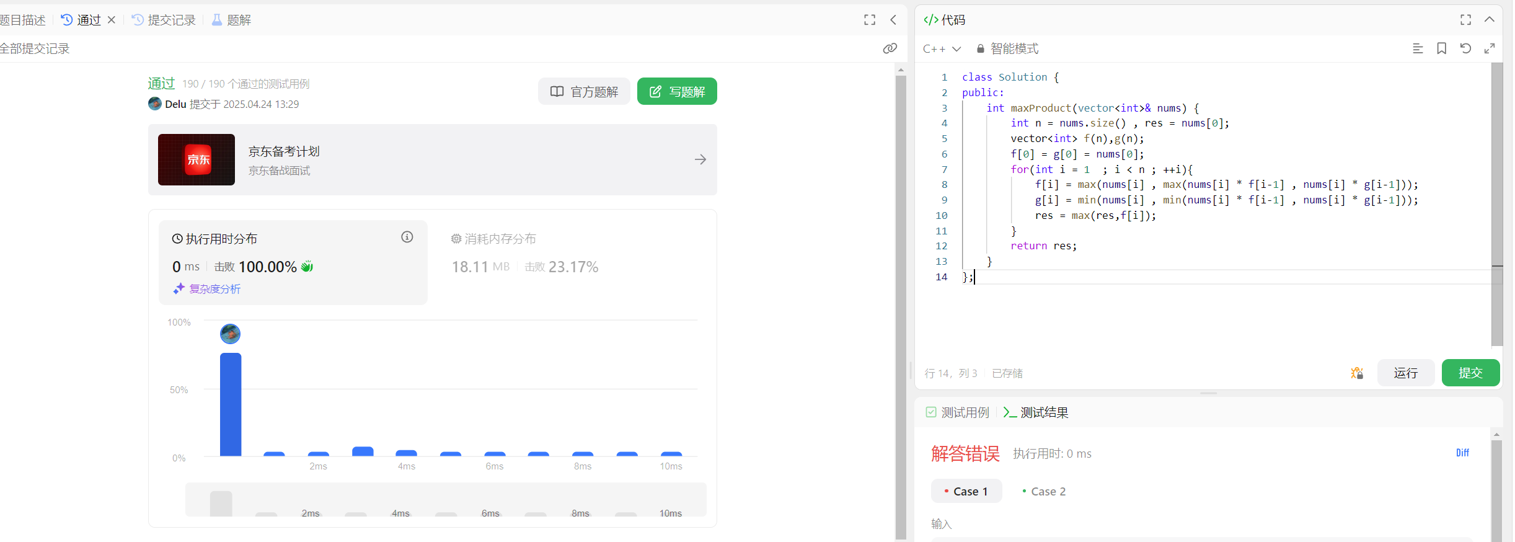Click the bookmark icon in editor toolbar
The image size is (1515, 542).
coord(1442,48)
